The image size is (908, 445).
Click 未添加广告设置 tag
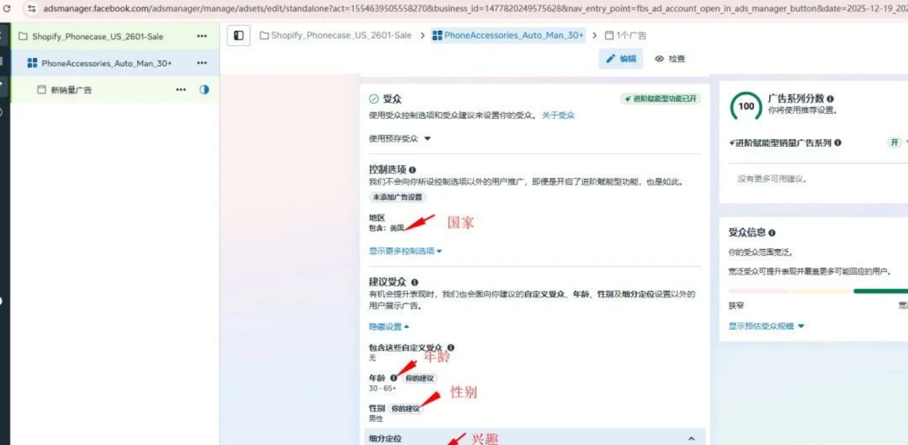397,197
